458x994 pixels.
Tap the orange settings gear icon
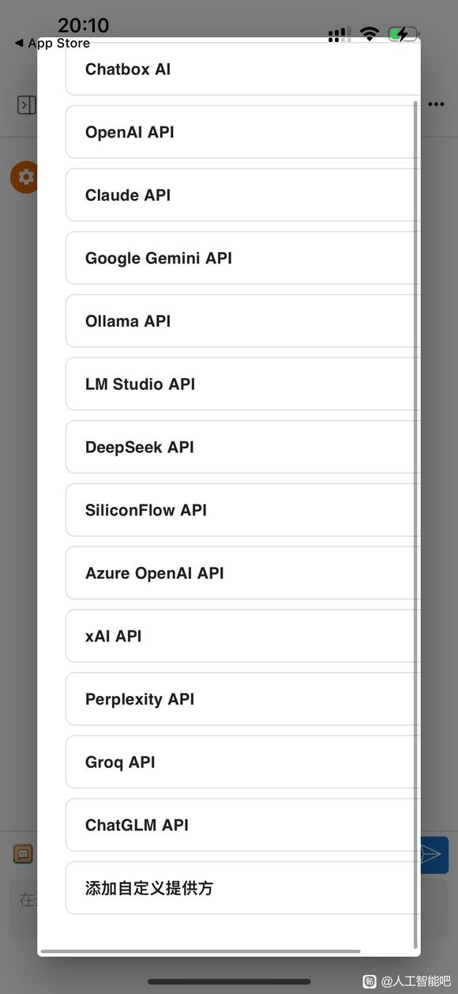24,177
